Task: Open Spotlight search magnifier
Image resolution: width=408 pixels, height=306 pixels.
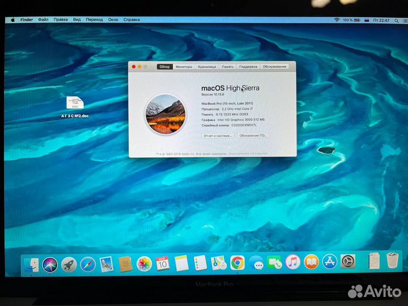Action: [x=396, y=20]
